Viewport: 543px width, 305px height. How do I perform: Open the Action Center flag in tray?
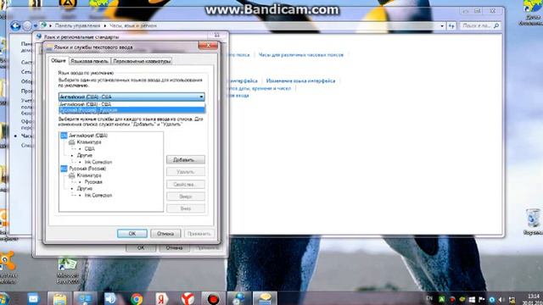[x=481, y=299]
